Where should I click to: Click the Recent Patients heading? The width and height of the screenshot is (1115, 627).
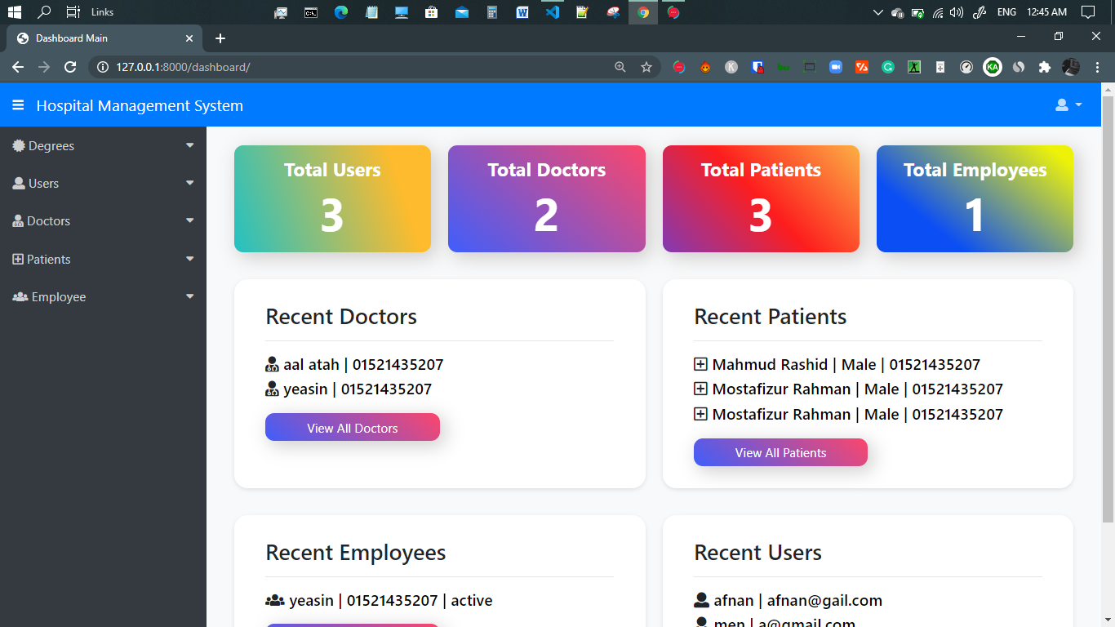click(771, 317)
